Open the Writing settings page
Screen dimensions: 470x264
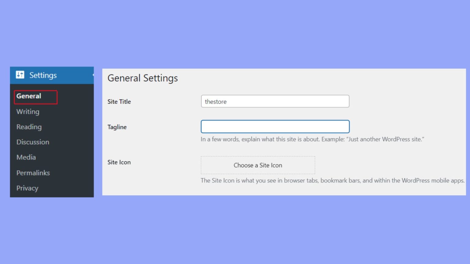(x=28, y=112)
